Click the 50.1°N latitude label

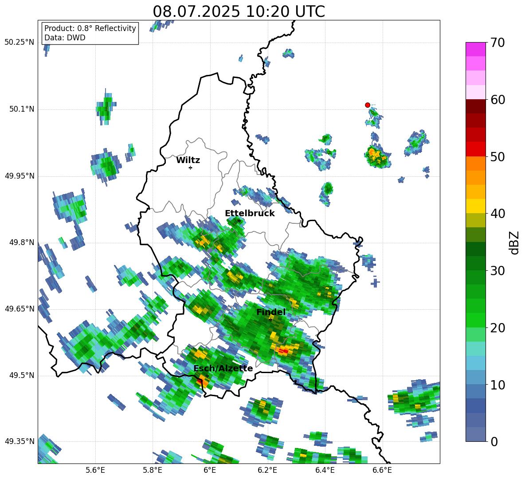(22, 109)
